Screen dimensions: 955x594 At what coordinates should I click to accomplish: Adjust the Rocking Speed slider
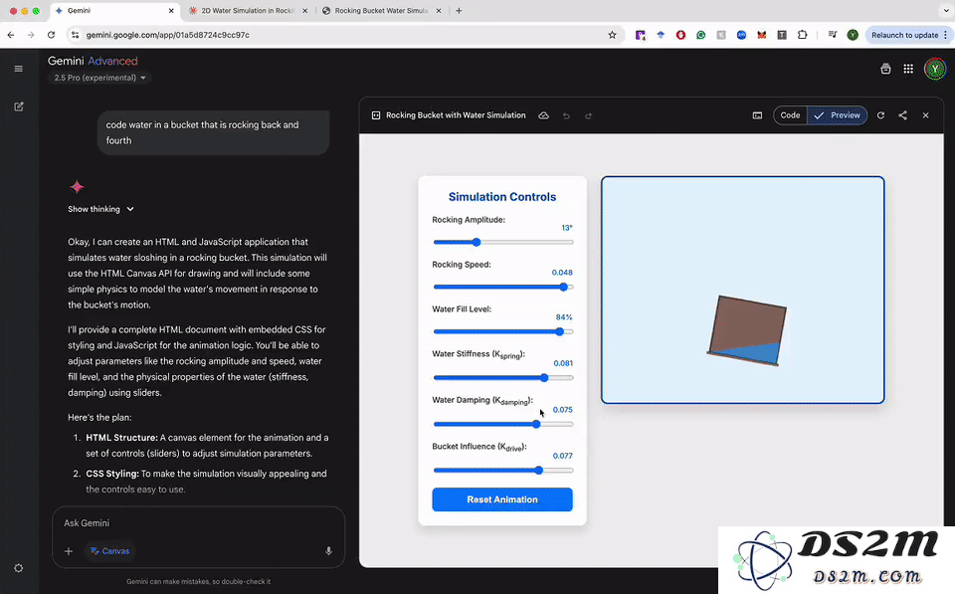click(503, 287)
